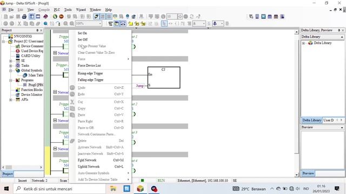
Task: Select Function Blocks in project tree
Action: [32, 90]
